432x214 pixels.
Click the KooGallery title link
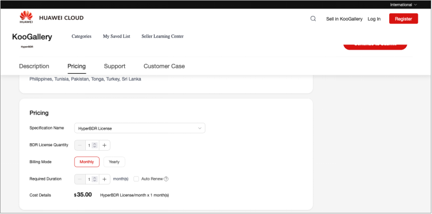click(32, 37)
